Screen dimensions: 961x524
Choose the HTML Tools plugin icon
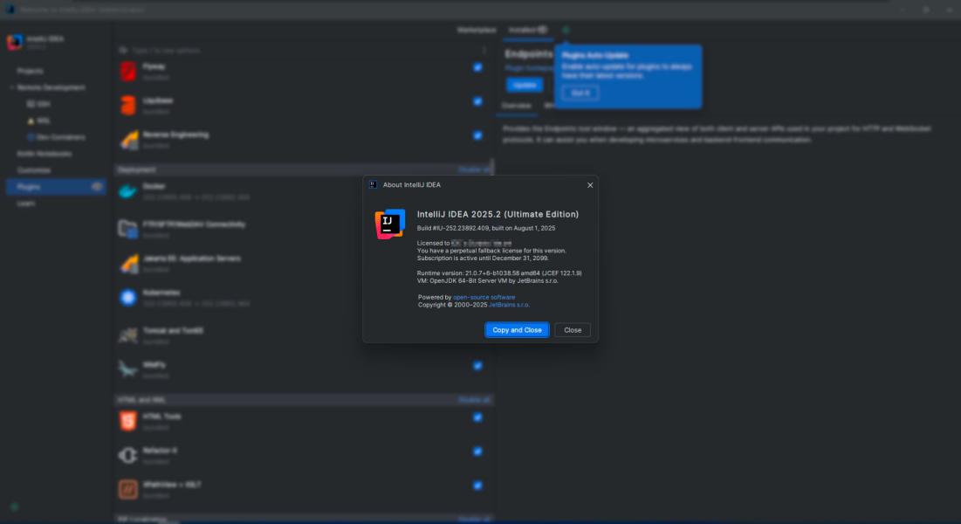[127, 421]
